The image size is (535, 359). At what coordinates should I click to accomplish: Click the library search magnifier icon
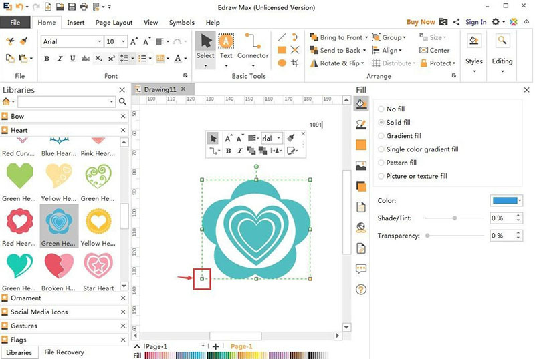tap(122, 102)
